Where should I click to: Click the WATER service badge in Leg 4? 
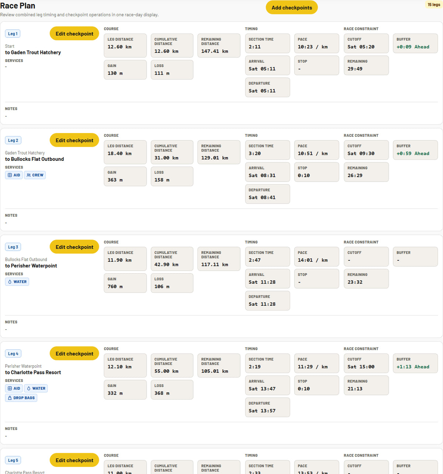pyautogui.click(x=36, y=389)
